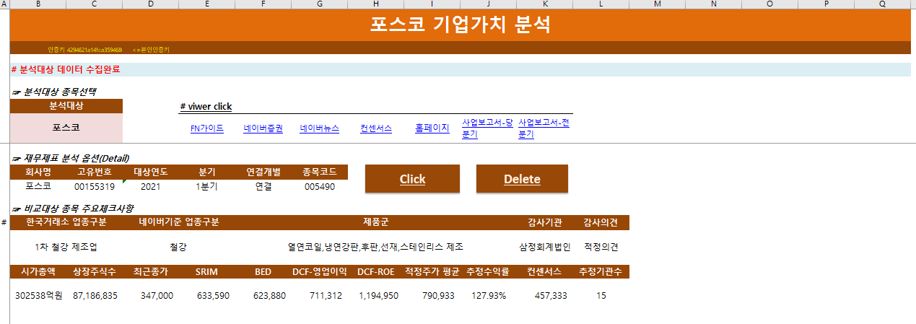Select the 추정수익률 value 127.93%
The image size is (916, 324).
pos(489,296)
